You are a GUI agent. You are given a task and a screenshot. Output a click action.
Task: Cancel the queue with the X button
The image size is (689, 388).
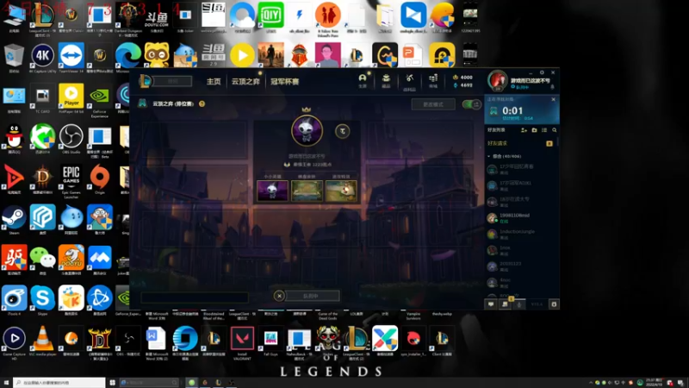pos(279,296)
